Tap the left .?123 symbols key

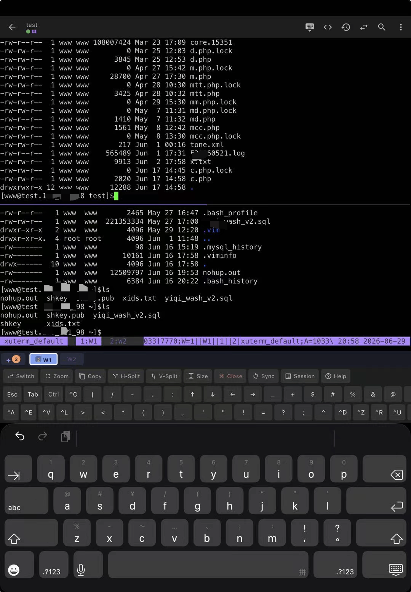tap(54, 565)
